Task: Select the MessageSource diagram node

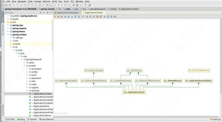Action: 173,80
